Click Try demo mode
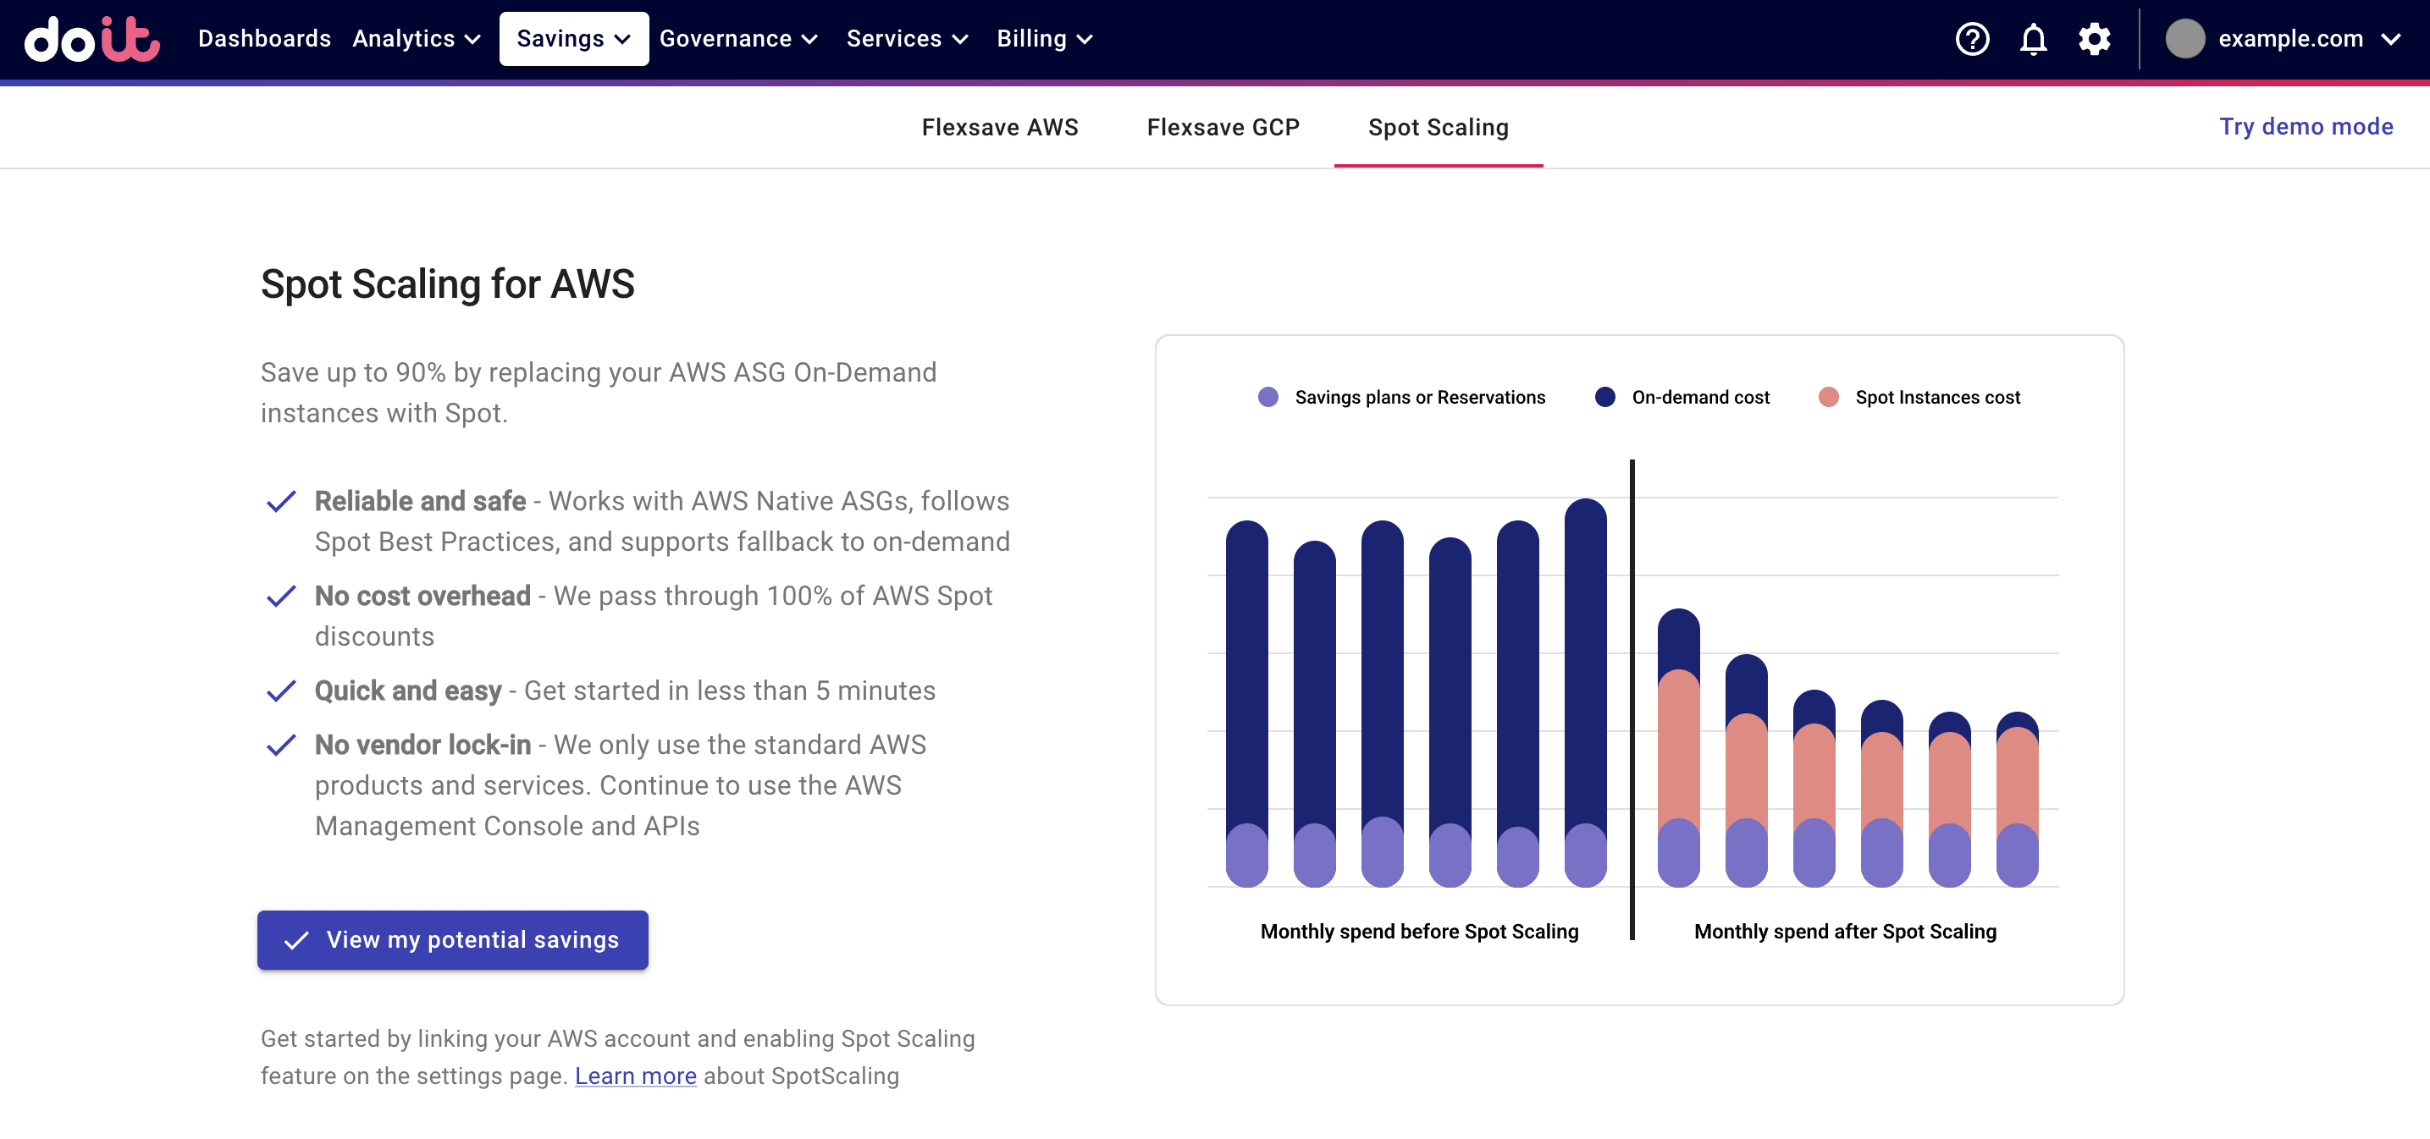Screen dimensions: 2430x1139 2305,126
